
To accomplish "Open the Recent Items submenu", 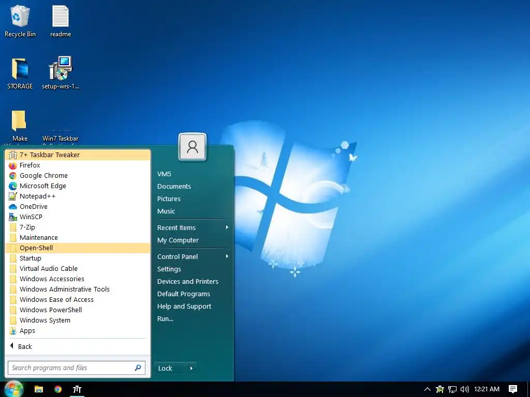I will tap(193, 228).
